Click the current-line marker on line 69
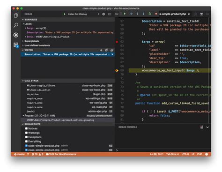 117,70
